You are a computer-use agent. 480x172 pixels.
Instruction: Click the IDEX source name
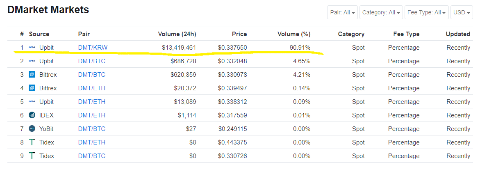click(x=46, y=115)
